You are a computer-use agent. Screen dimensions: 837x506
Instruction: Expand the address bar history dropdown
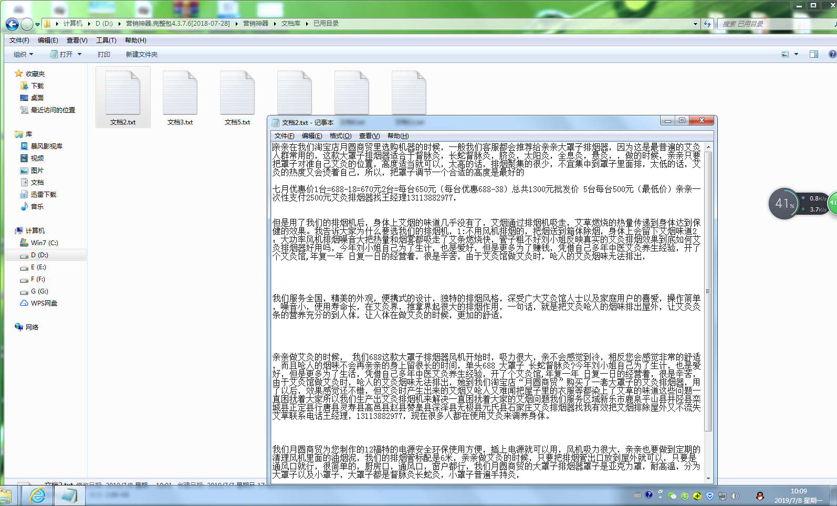695,24
